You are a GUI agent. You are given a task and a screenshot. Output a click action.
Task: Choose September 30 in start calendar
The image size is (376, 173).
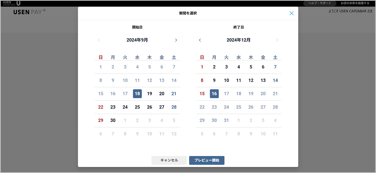(113, 120)
